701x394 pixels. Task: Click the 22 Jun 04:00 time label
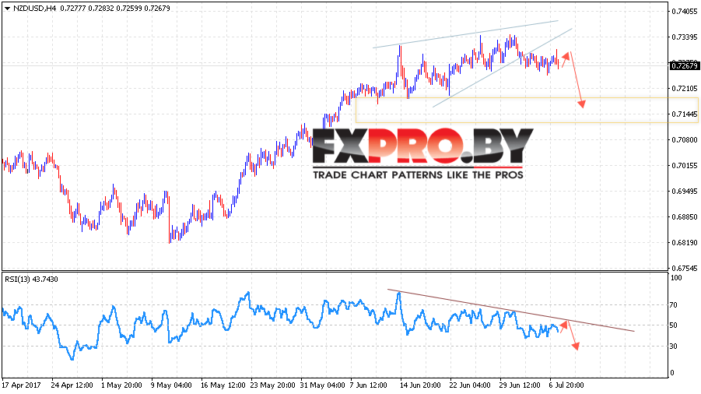tap(470, 385)
